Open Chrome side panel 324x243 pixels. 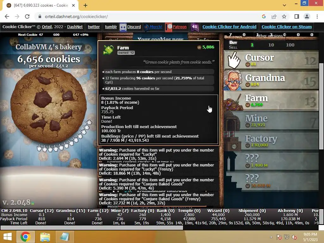[297, 16]
